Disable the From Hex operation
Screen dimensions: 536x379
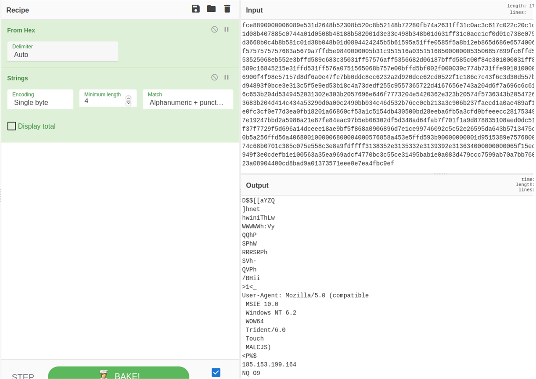pyautogui.click(x=214, y=29)
